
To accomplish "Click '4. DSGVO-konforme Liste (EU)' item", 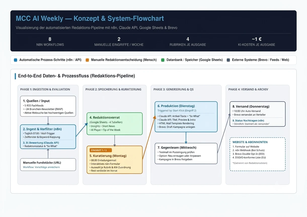I will pos(249,157).
